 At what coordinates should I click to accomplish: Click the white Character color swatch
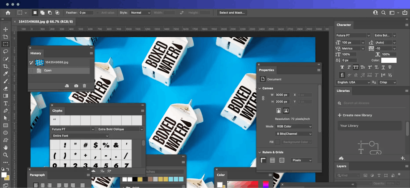click(x=389, y=60)
